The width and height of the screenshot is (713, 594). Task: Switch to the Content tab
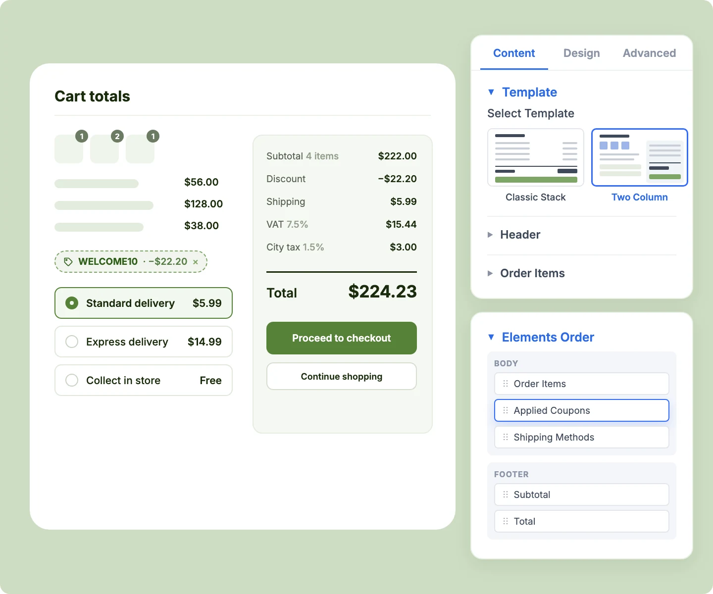coord(514,53)
